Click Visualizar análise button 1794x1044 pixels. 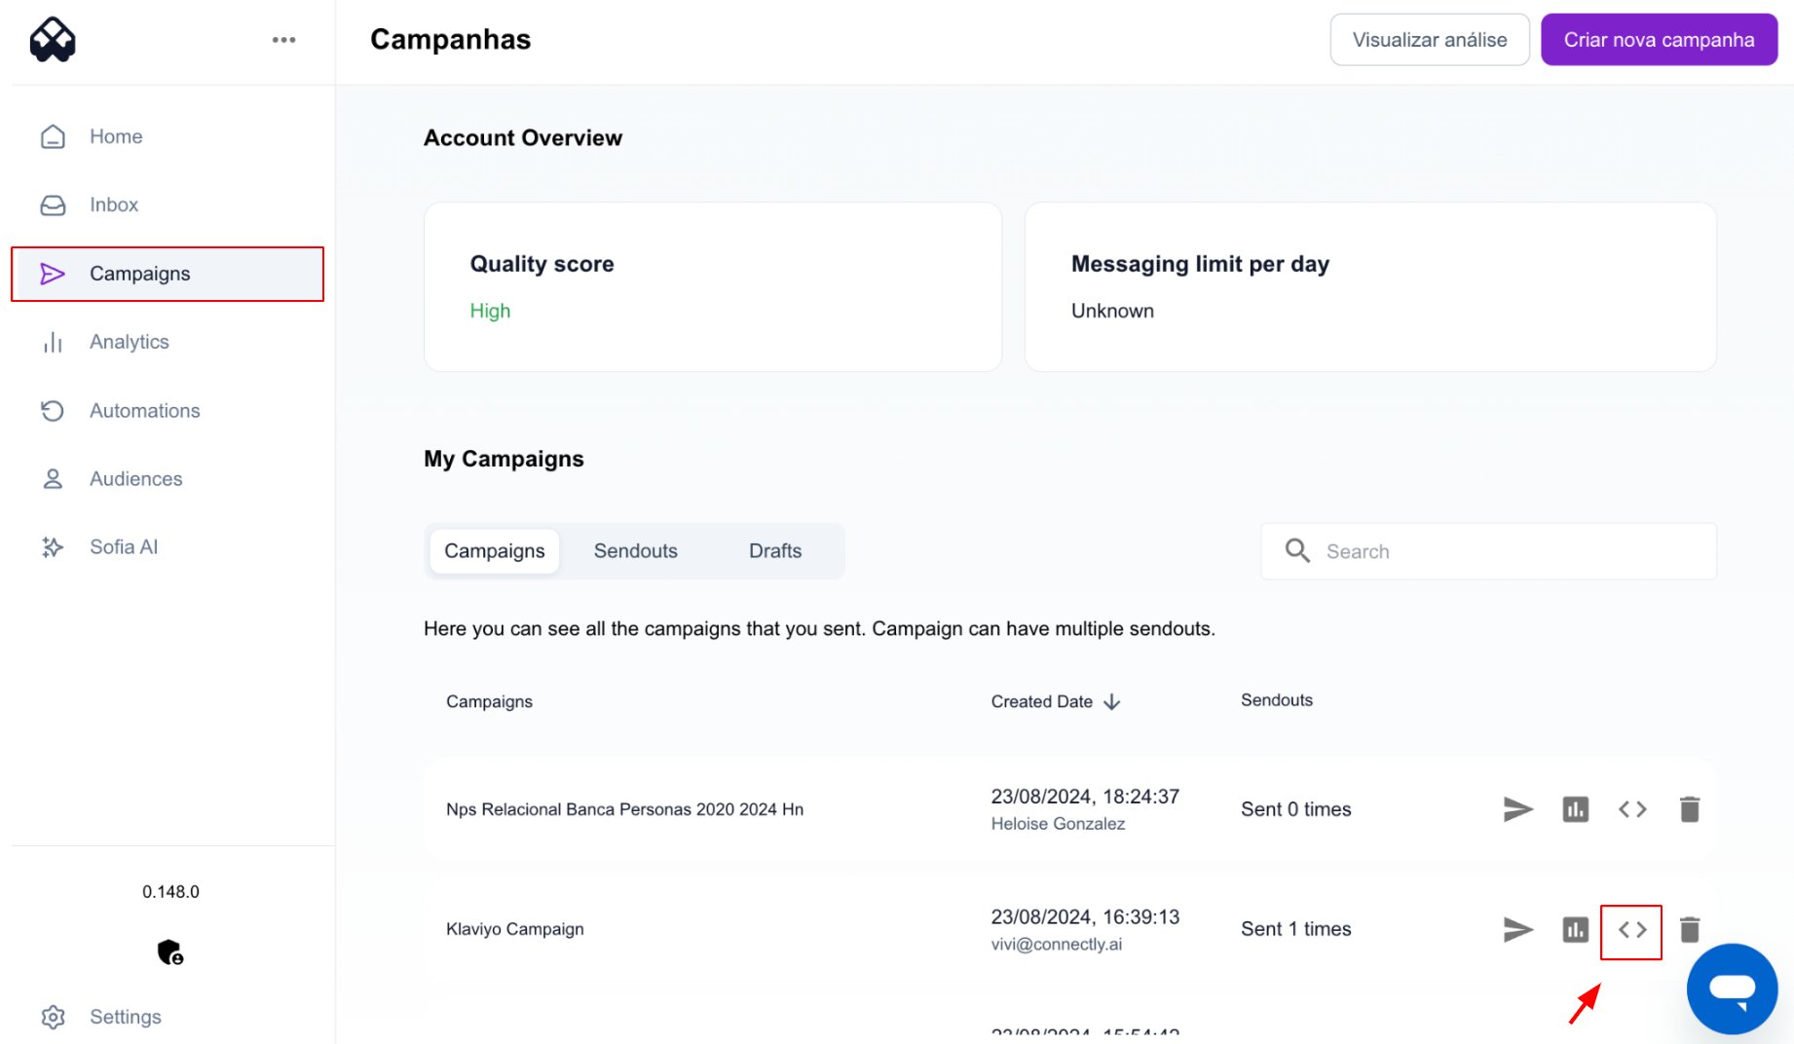[x=1429, y=40]
